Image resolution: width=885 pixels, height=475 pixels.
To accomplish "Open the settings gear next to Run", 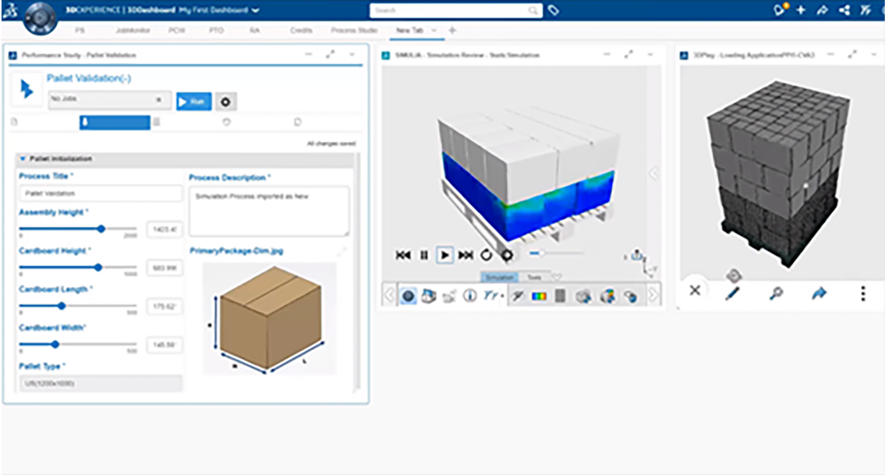I will click(225, 102).
